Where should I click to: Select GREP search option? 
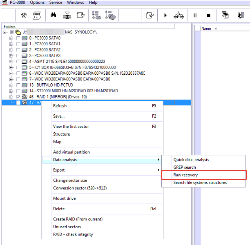204,167
